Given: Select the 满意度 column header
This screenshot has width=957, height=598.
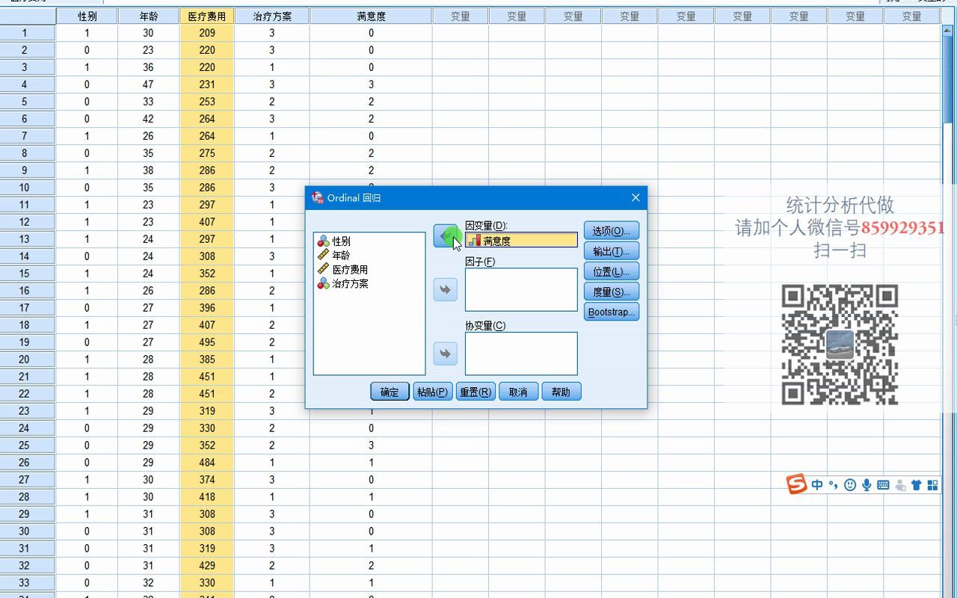Looking at the screenshot, I should coord(371,16).
